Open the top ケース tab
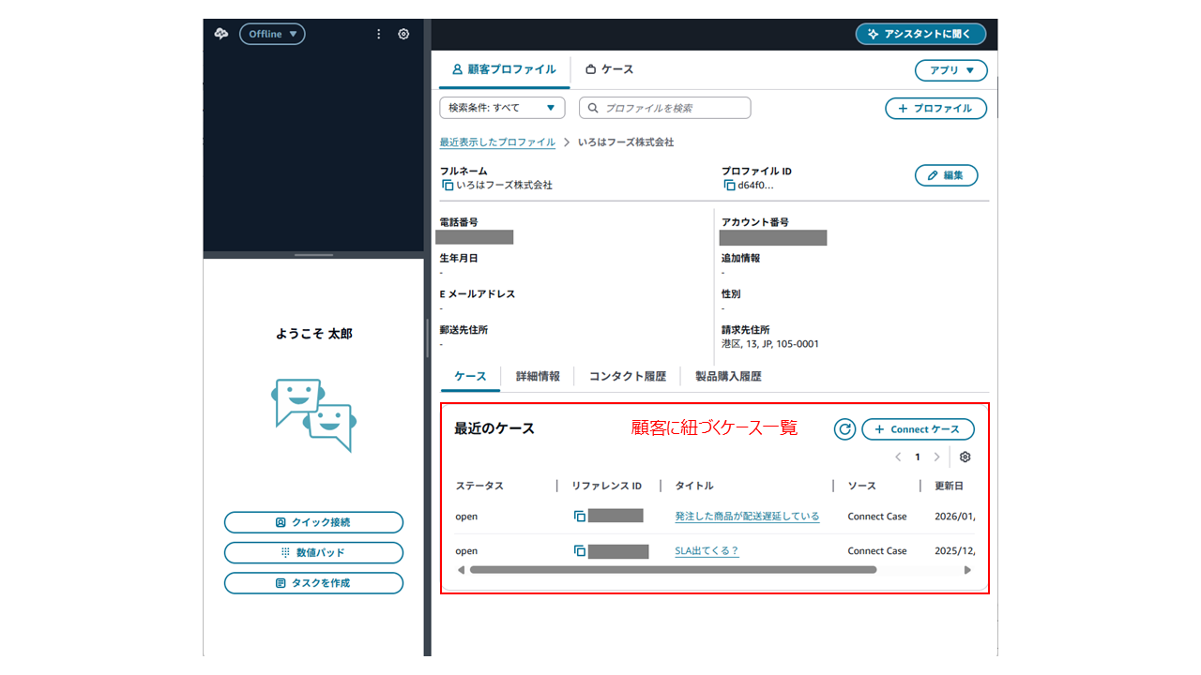Viewport: 1201px width, 675px height. tap(609, 69)
